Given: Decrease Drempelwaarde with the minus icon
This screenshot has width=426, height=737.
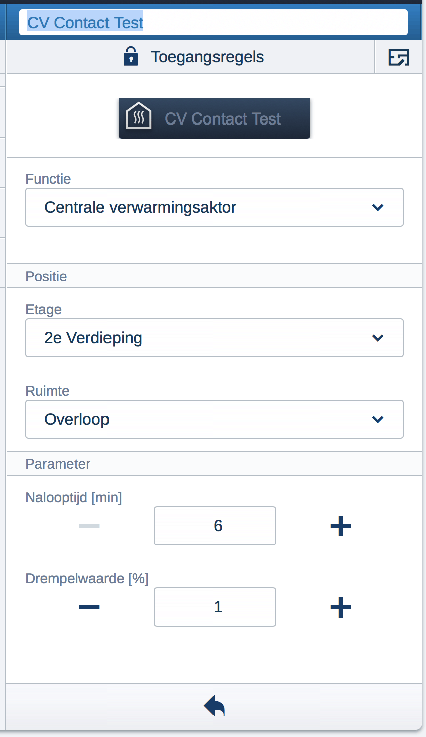Looking at the screenshot, I should [x=89, y=607].
